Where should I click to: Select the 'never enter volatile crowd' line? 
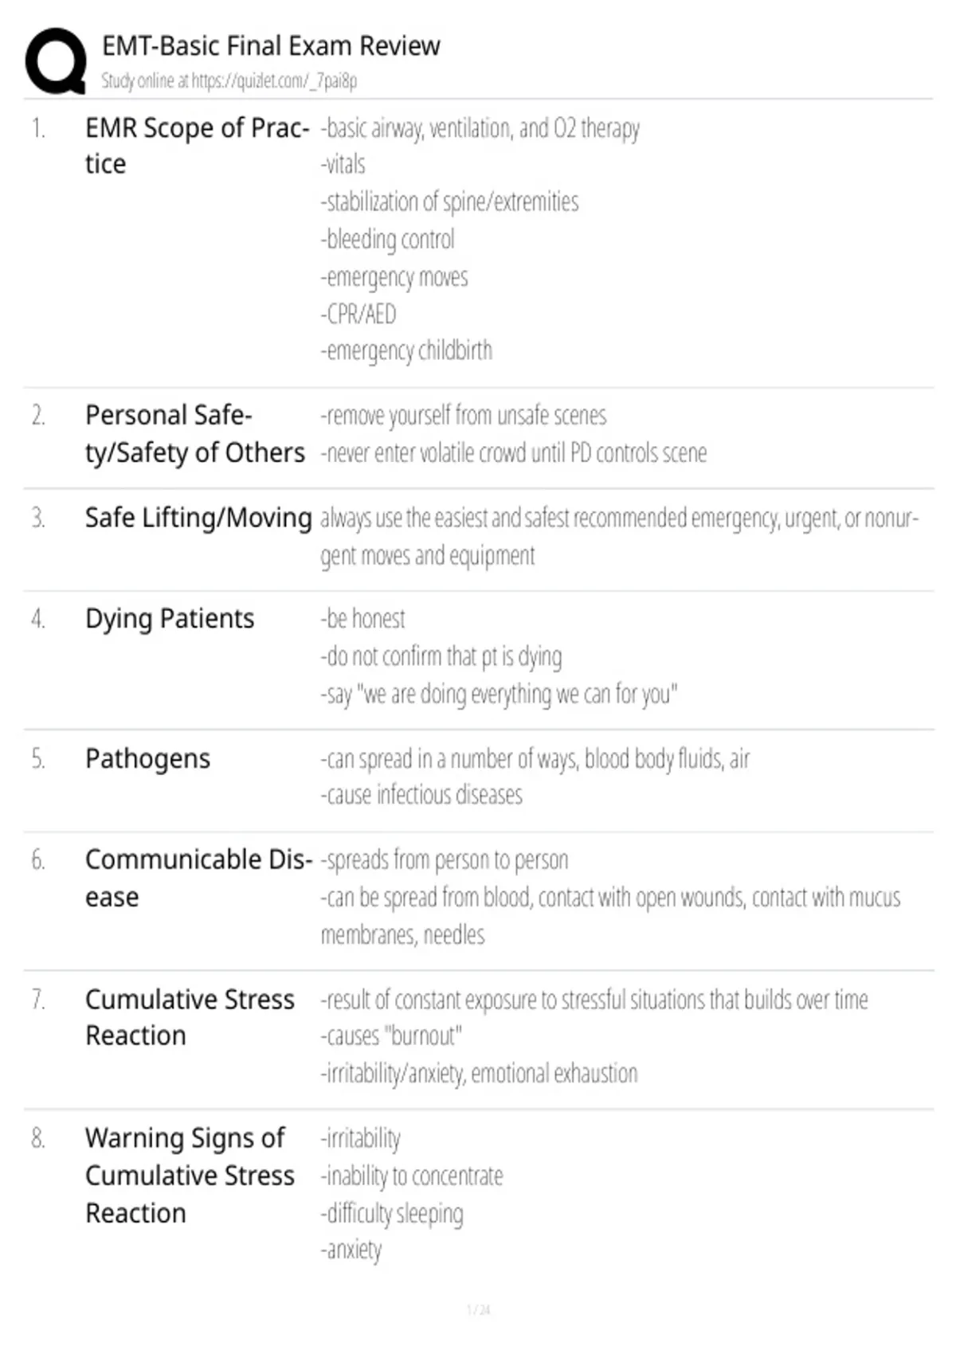coord(514,452)
